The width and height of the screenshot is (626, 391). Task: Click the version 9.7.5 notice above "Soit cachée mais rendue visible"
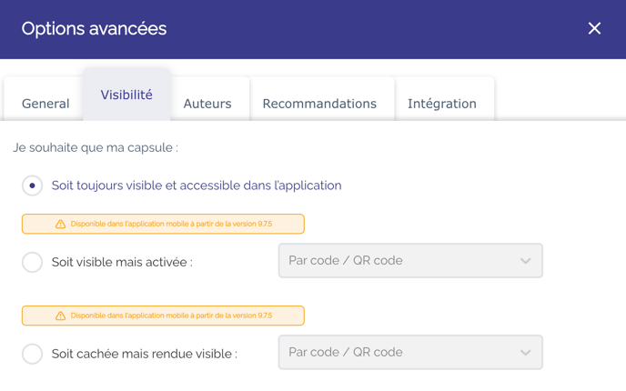coord(171,316)
